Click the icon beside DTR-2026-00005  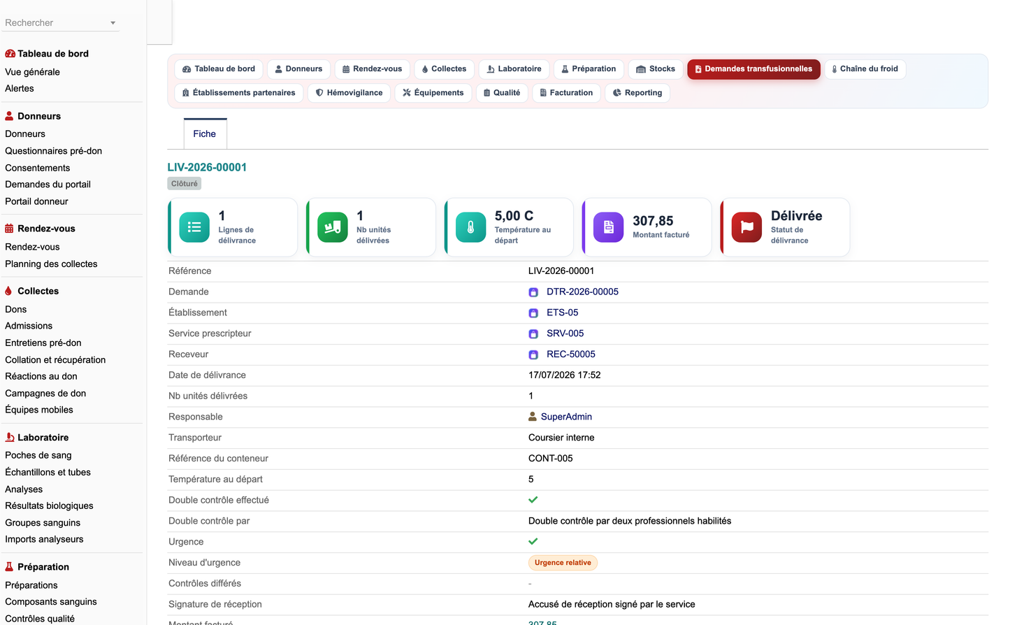[x=533, y=292]
